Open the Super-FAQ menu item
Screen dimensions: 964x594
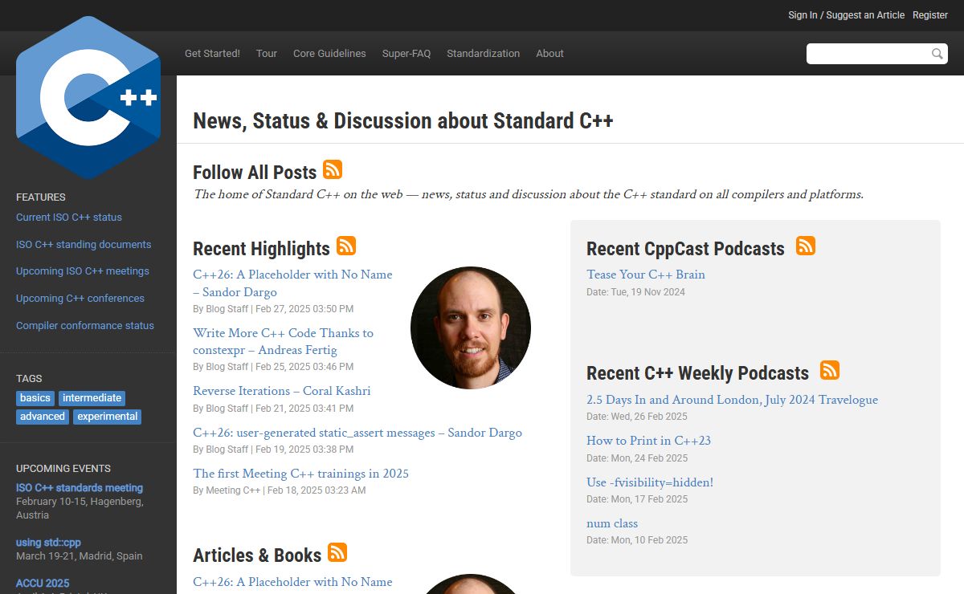click(406, 54)
